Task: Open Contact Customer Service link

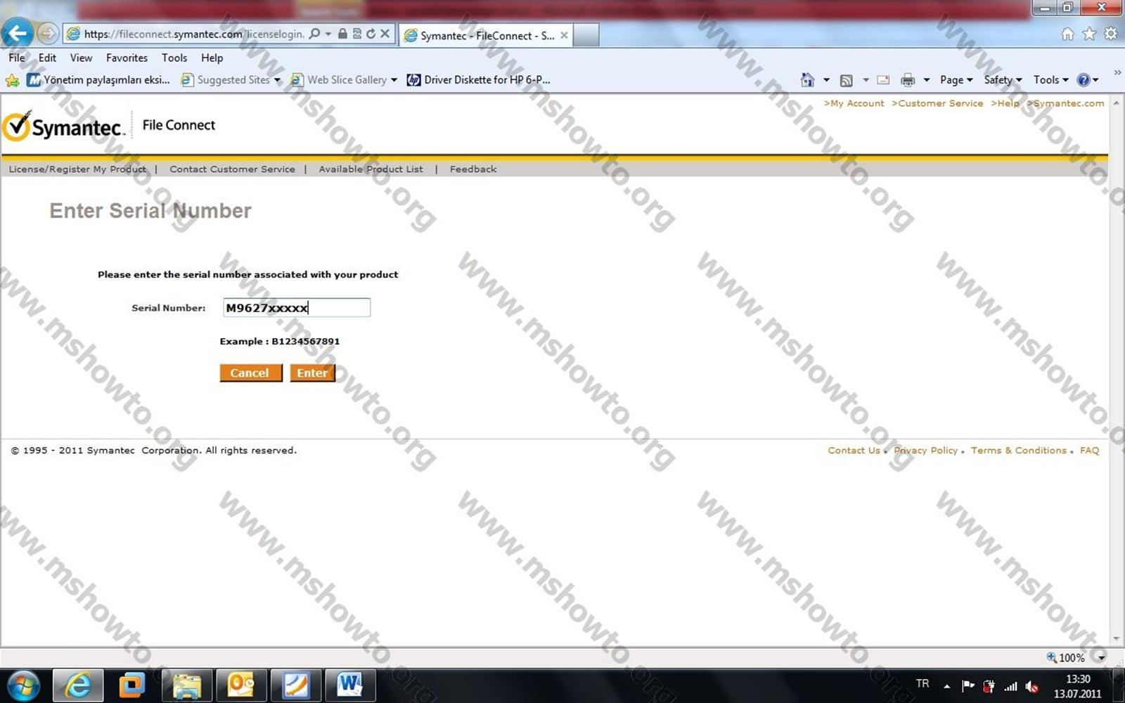Action: click(x=232, y=169)
